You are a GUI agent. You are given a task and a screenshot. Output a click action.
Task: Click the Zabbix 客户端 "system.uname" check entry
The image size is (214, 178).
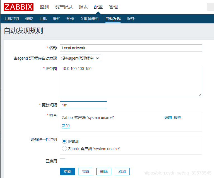(x=88, y=118)
